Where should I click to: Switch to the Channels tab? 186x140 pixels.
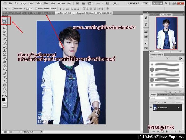pyautogui.click(x=163, y=95)
